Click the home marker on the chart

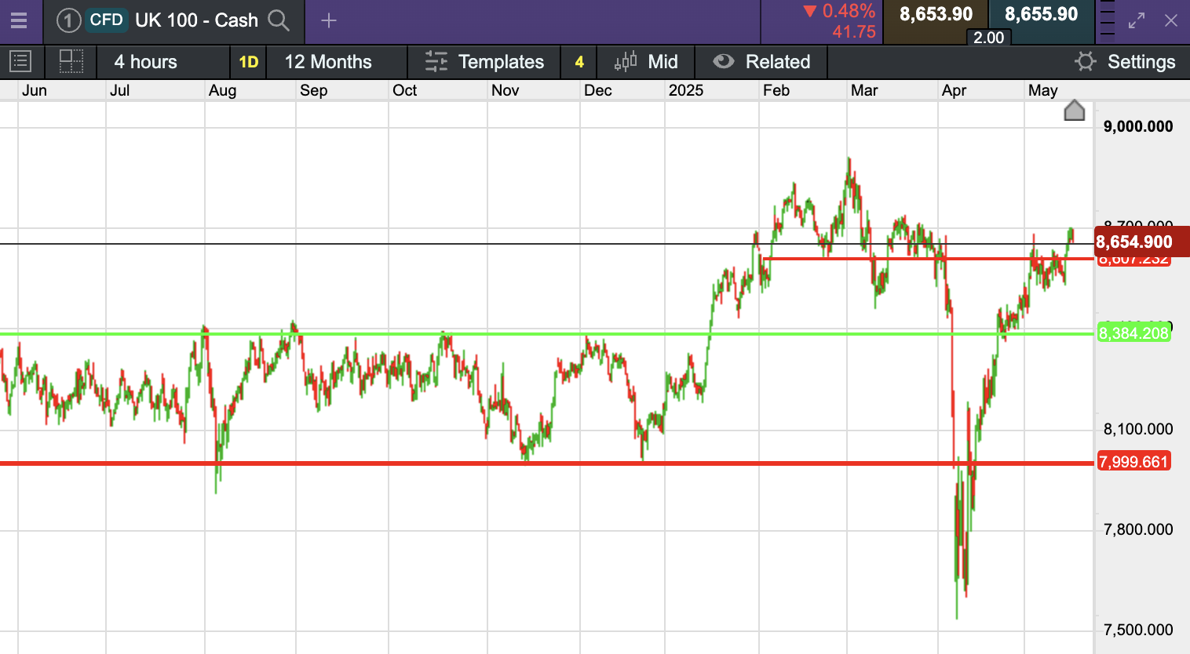(1074, 111)
